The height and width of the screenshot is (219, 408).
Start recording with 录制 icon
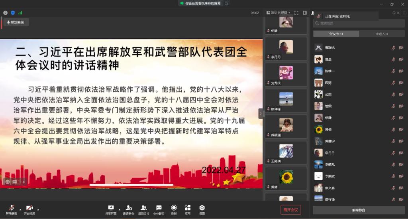tap(174, 210)
